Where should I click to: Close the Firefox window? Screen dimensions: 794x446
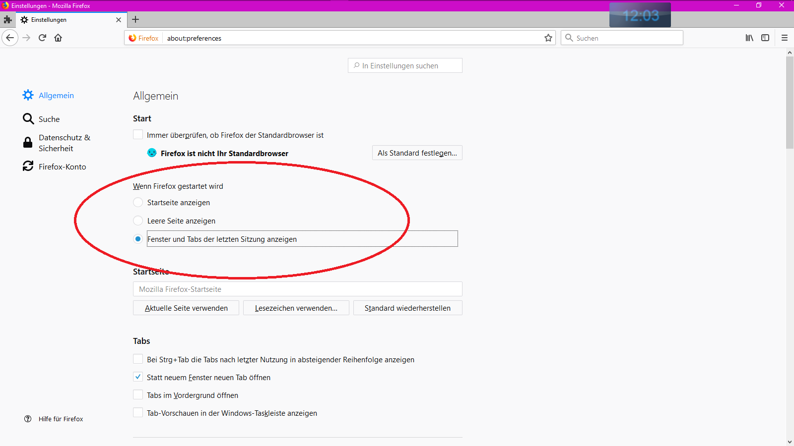coord(782,5)
